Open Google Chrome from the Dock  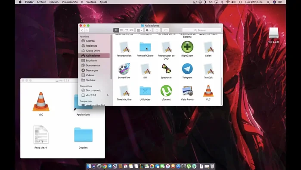[105, 166]
